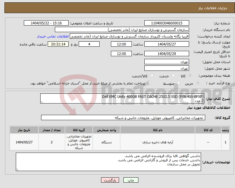
Task: Select the جزیی purchase type radio
Action: point(198,83)
